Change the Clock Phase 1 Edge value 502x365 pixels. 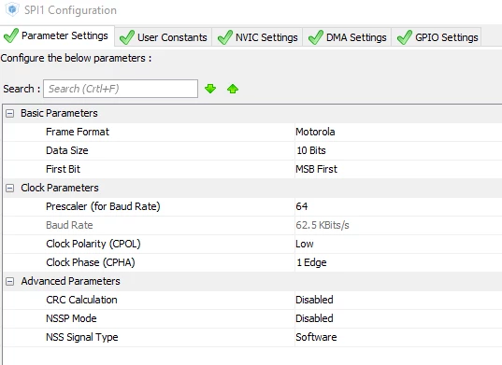311,262
